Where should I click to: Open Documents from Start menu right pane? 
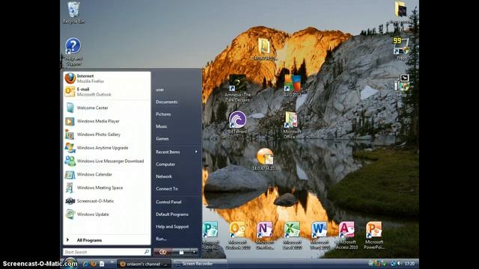coord(166,102)
